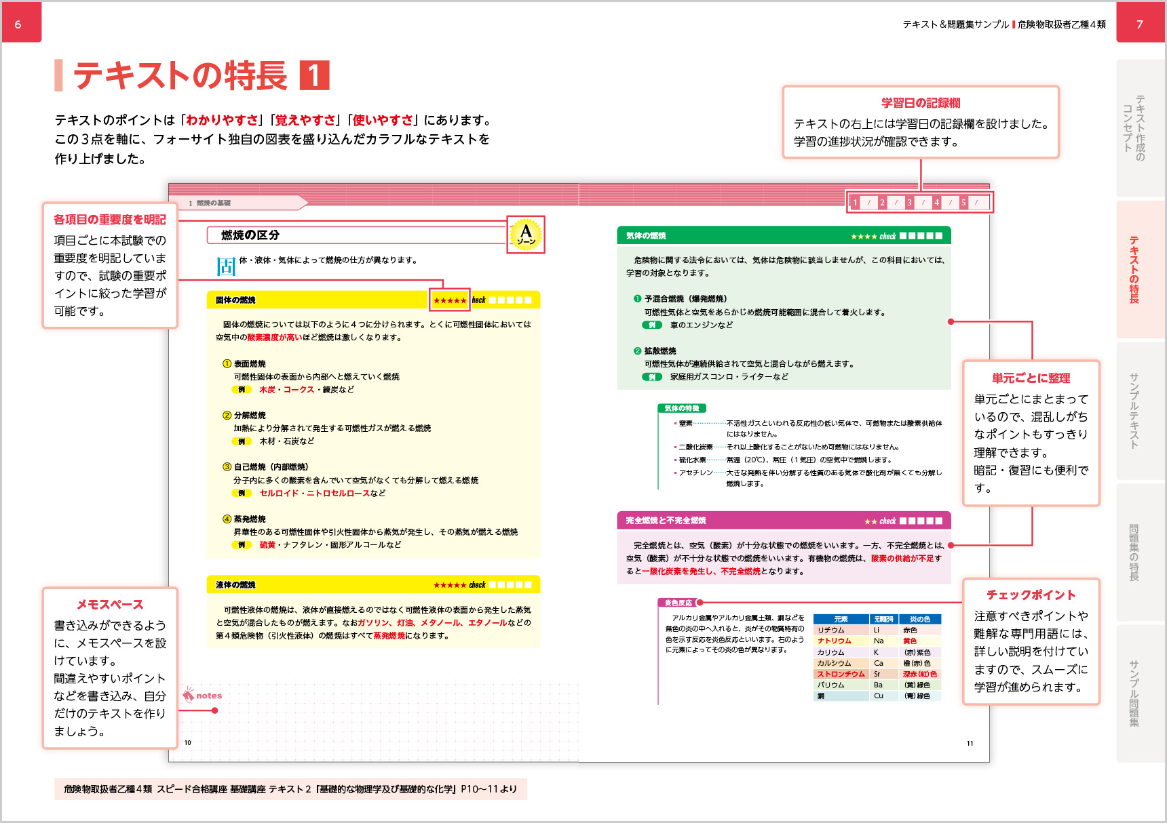The image size is (1167, 823).
Task: Click the green bullet 2 for 拡散燃焼
Action: coord(637,351)
